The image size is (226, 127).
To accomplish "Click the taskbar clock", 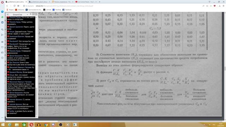I will pos(221,125).
